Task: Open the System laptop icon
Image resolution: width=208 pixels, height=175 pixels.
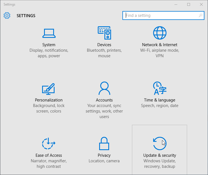Action: coord(49,33)
